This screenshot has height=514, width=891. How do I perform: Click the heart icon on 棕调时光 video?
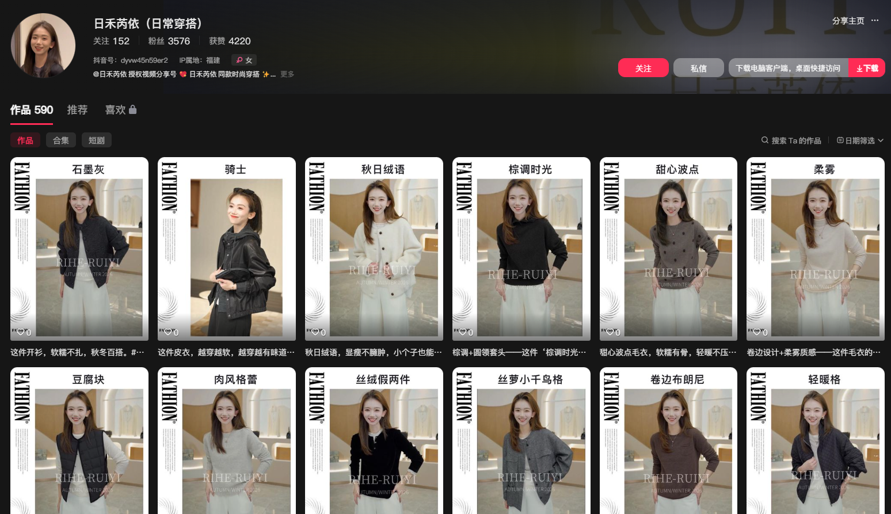[x=463, y=332]
